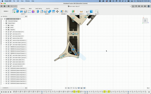Open the Edit menu in menu bar
The width and height of the screenshot is (151, 94).
coord(18,1)
